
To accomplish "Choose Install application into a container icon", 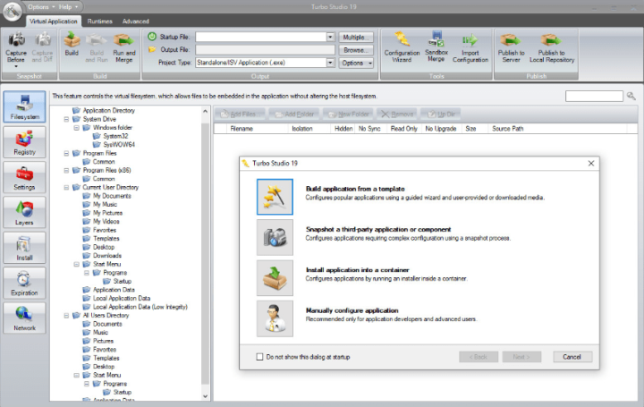I will pyautogui.click(x=275, y=278).
